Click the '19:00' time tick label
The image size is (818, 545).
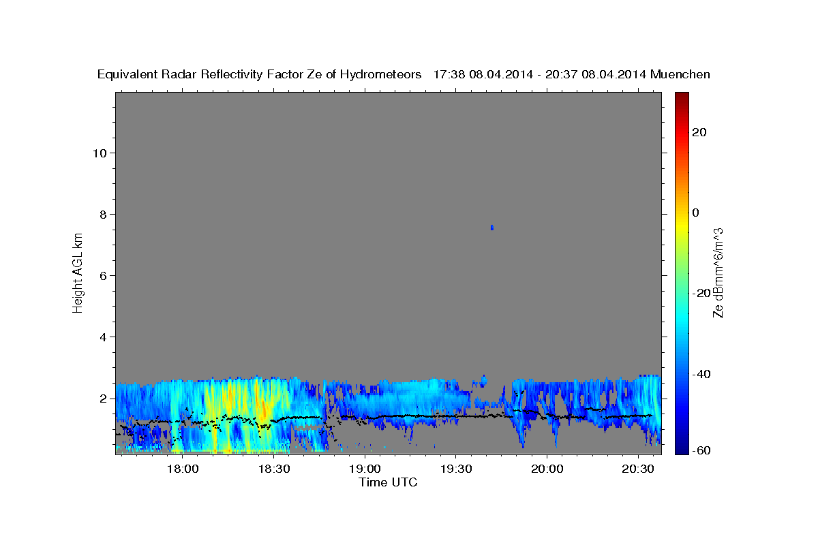click(365, 469)
